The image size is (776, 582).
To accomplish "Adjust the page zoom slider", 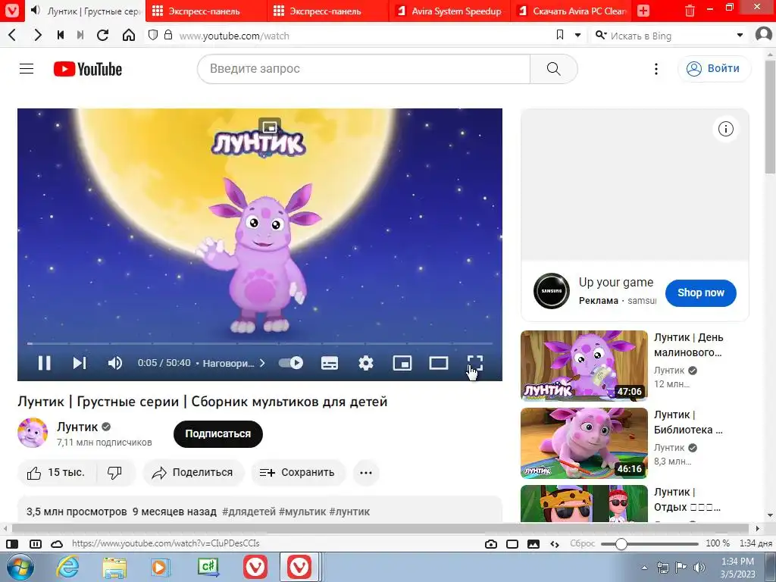I will pos(649,544).
